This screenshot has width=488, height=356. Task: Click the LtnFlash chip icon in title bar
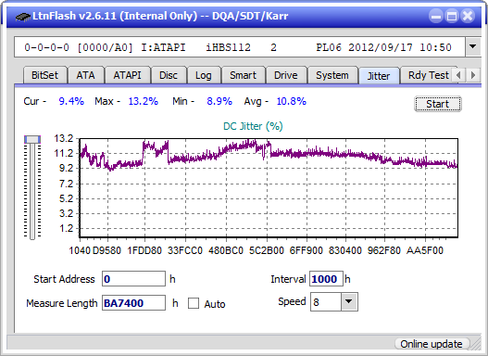tap(23, 17)
